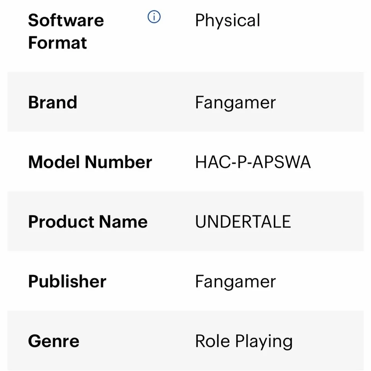Viewport: 371px width, 371px height.
Task: Select the Product Name label
Action: pos(88,222)
